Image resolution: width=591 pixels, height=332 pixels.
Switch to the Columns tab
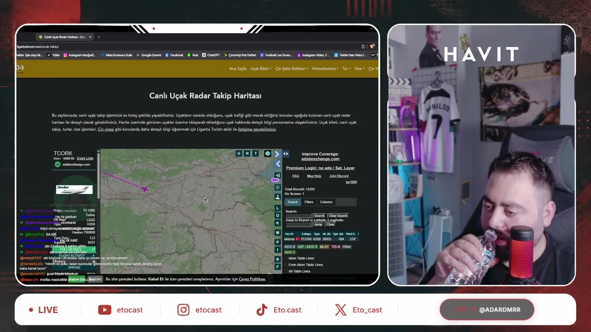pos(326,202)
